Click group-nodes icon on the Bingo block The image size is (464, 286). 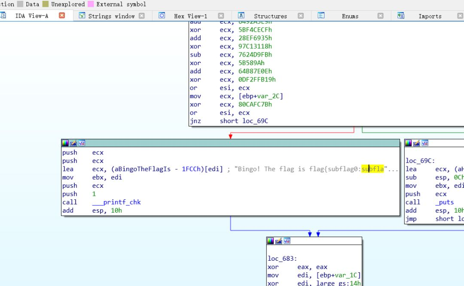pos(82,143)
